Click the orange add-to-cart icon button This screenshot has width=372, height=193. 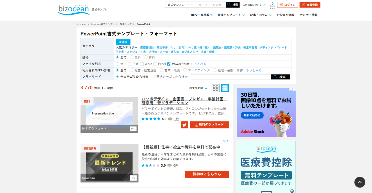click(185, 125)
